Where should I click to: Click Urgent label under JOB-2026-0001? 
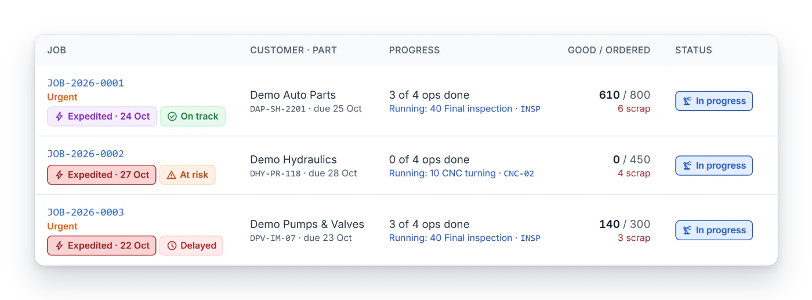[62, 97]
